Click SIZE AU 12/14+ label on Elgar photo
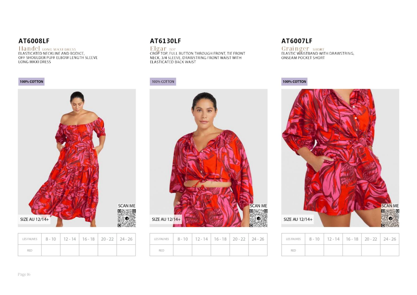 coord(166,219)
